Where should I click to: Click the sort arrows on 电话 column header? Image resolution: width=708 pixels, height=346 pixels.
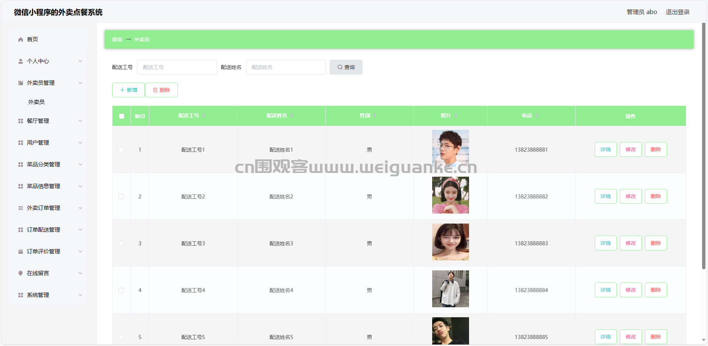537,116
